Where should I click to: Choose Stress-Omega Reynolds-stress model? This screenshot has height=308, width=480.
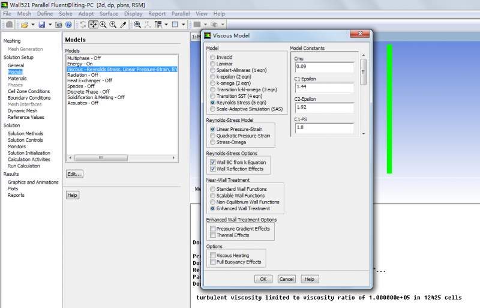[212, 142]
